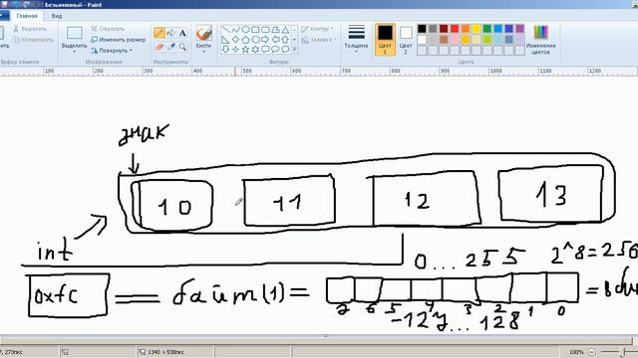Select the Pencil tool
Screen dimensions: 638x358
(159, 33)
